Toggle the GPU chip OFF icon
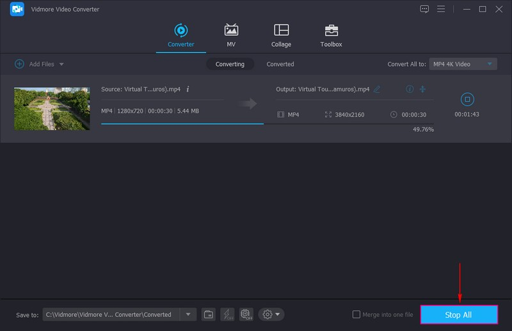Viewport: 512px width, 331px height. [246, 314]
